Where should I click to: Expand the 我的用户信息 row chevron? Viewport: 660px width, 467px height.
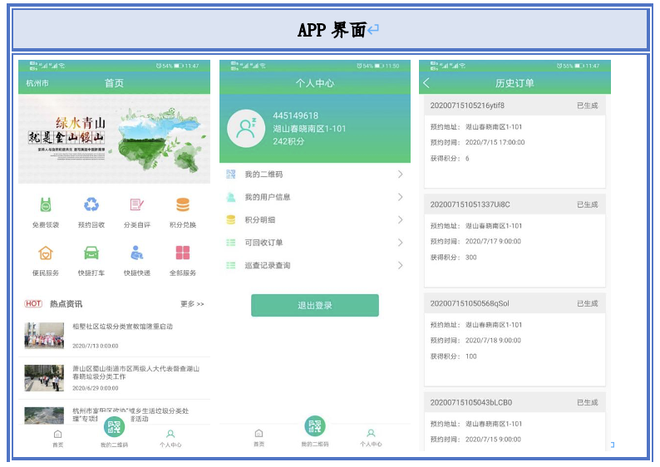[400, 197]
